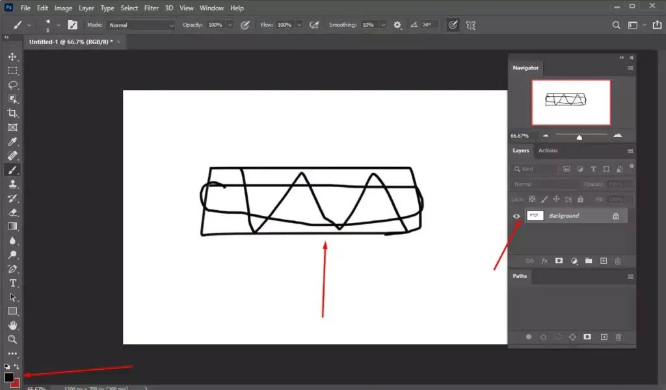Viewport: 666px width, 390px height.
Task: Open the Flow dropdown arrow
Action: coord(299,25)
